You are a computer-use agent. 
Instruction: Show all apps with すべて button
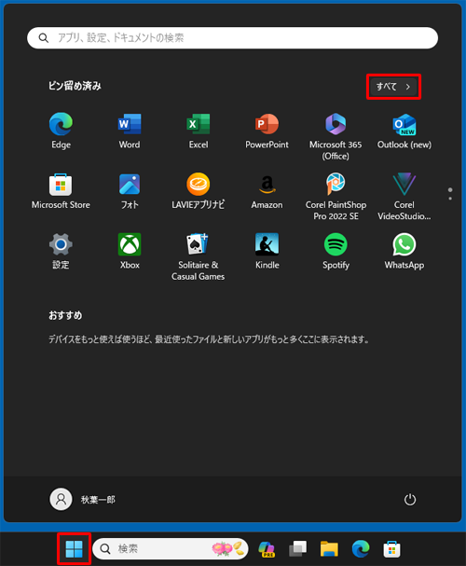[x=393, y=87]
